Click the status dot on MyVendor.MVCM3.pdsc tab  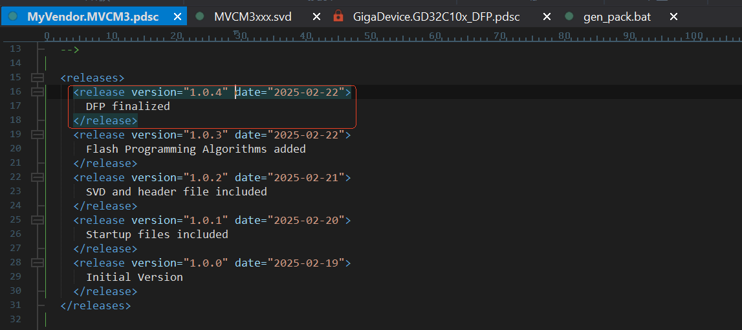13,16
